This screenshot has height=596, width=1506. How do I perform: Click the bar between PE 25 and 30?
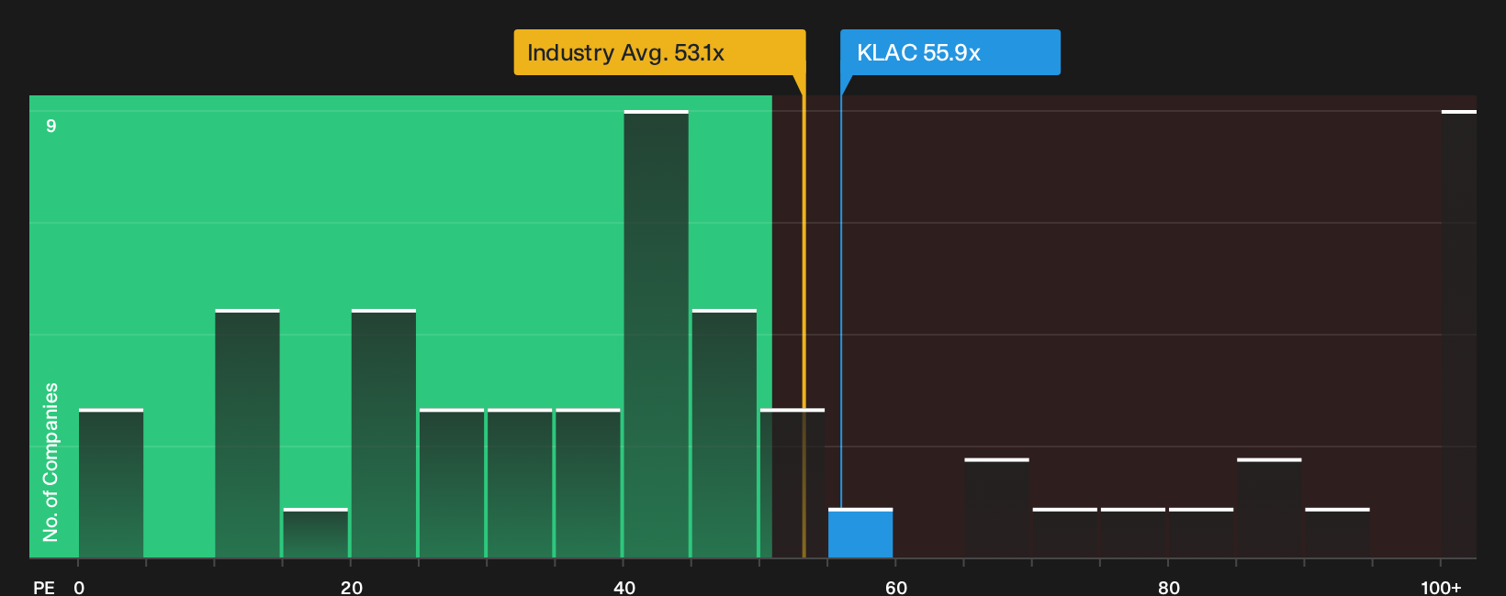tap(452, 484)
